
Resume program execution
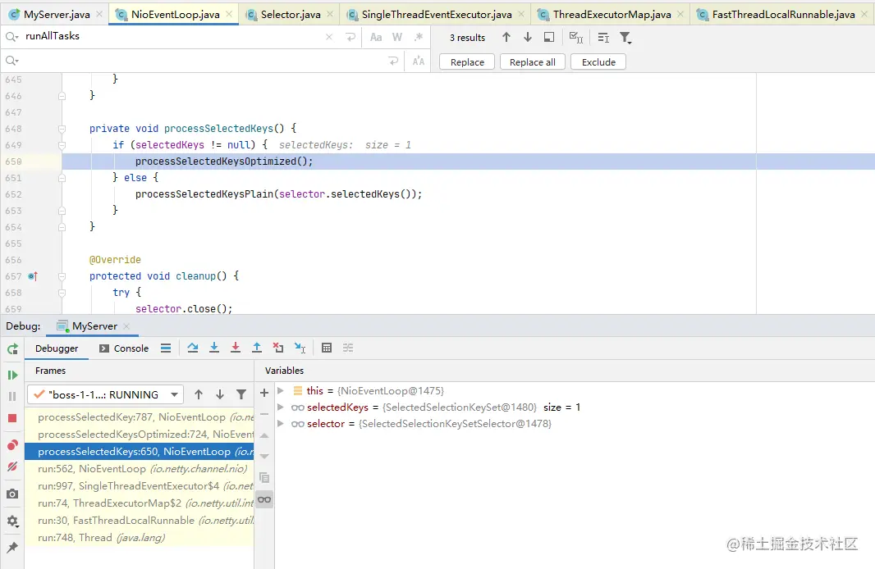click(12, 375)
